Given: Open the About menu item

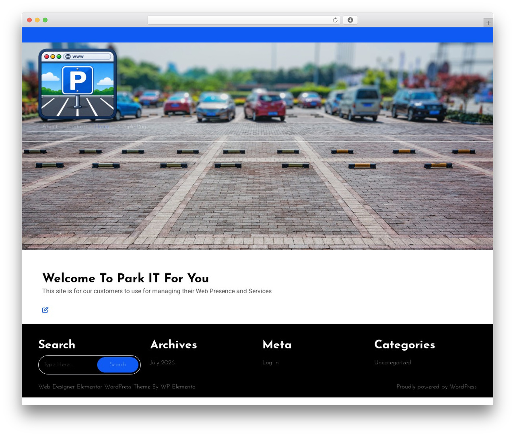Looking at the screenshot, I should [x=50, y=126].
